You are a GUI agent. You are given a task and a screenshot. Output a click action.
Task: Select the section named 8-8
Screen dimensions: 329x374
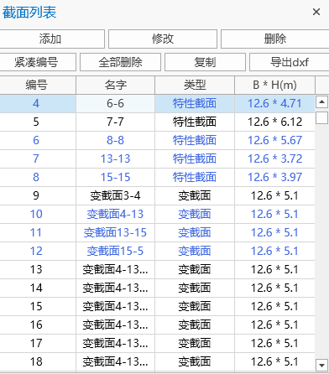point(115,140)
